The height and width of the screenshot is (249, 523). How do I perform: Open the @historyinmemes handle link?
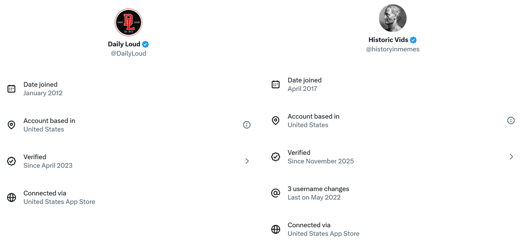[393, 49]
